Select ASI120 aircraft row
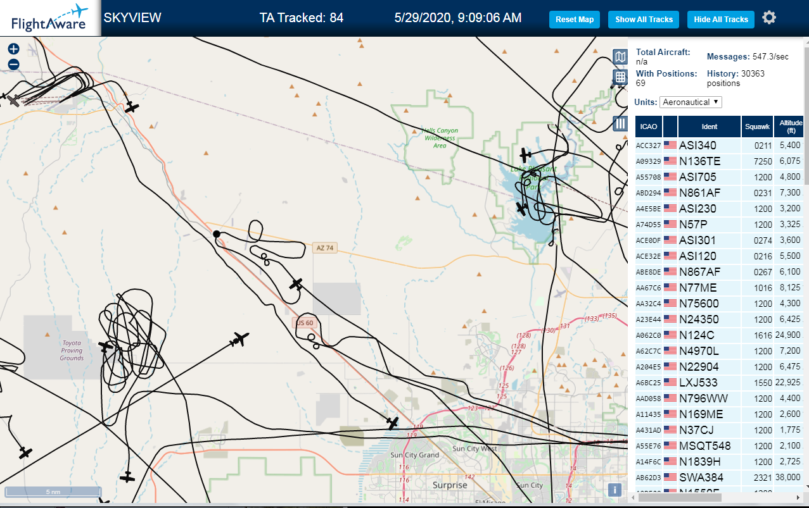This screenshot has width=809, height=508. pos(719,256)
